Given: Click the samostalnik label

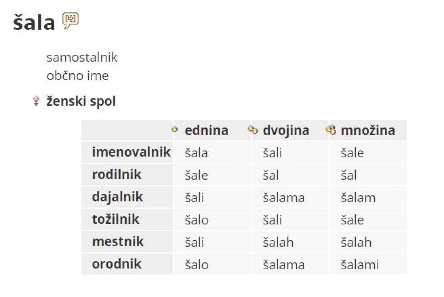Looking at the screenshot, I should point(82,57).
